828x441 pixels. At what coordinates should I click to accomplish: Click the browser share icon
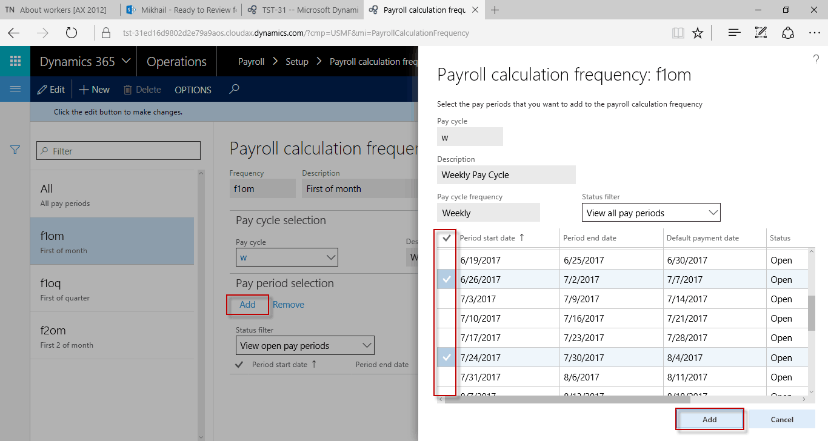(788, 33)
